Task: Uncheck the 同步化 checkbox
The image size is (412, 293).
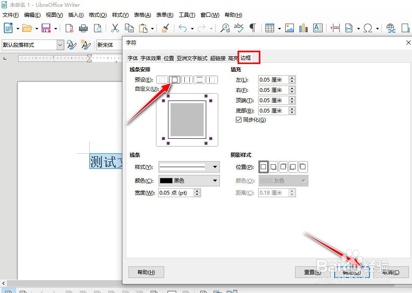Action: (238, 120)
